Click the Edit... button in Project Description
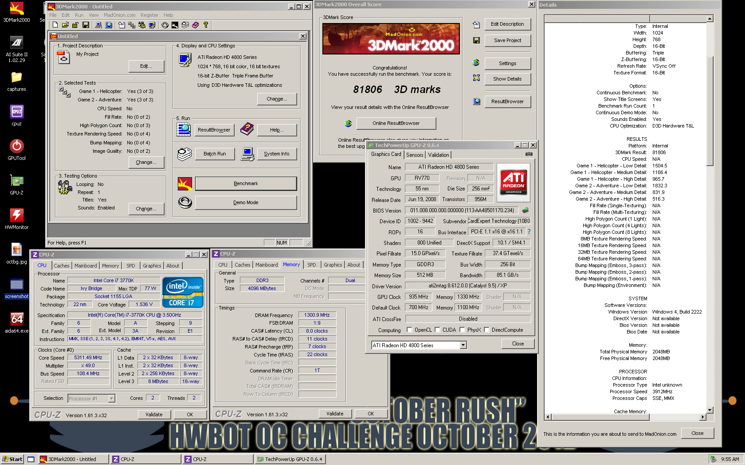This screenshot has width=745, height=465. (x=146, y=66)
